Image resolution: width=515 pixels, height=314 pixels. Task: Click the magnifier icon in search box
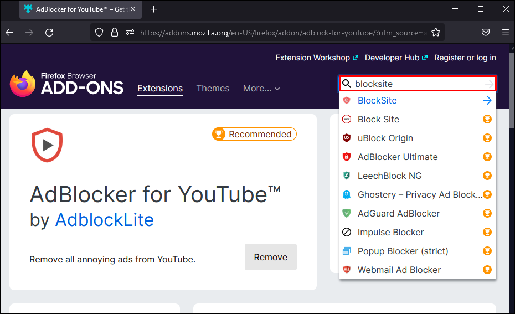[347, 84]
